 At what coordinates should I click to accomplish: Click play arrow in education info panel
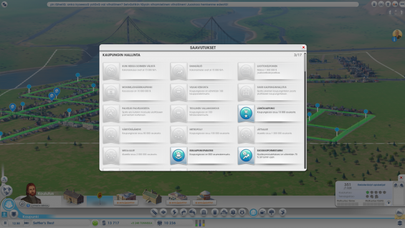tap(389, 202)
